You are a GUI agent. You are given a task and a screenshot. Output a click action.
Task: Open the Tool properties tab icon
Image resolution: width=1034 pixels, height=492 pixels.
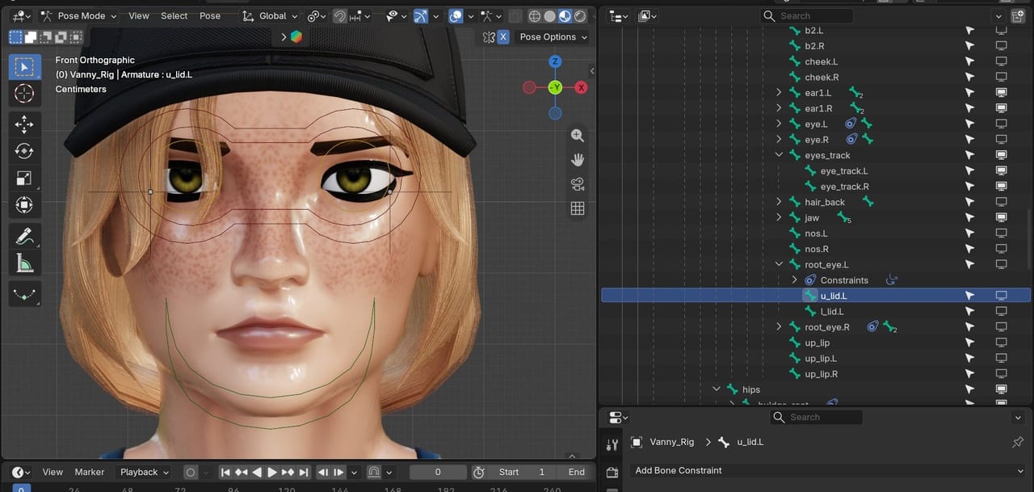[x=612, y=444]
